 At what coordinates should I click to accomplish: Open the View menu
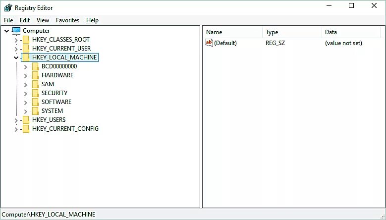point(43,20)
